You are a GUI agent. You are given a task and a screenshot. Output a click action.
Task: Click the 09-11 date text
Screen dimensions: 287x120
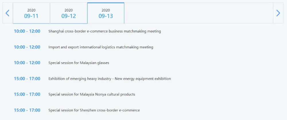coord(31,16)
